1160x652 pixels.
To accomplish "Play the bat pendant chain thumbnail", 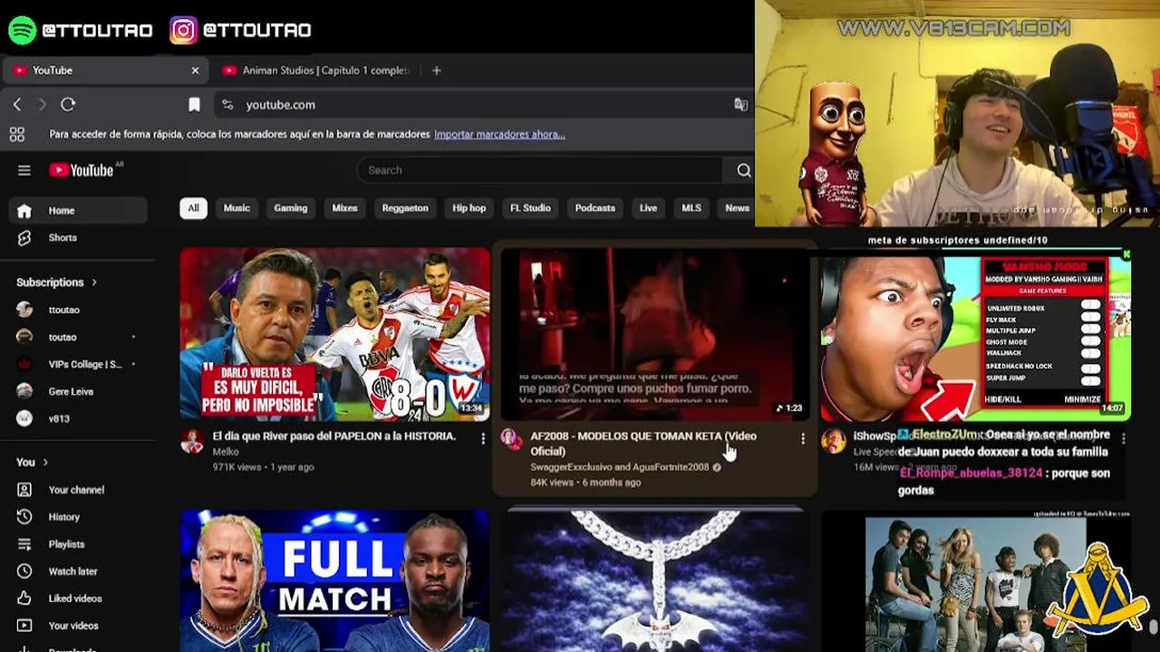I will pyautogui.click(x=654, y=581).
